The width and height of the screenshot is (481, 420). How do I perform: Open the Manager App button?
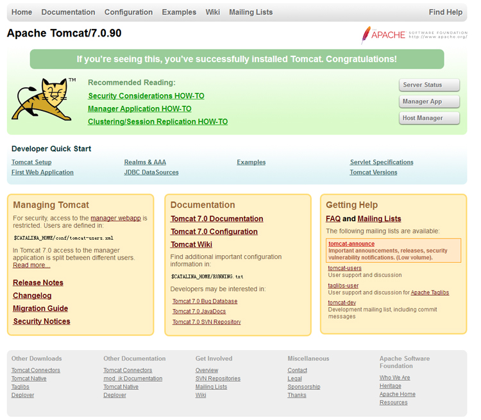[429, 101]
